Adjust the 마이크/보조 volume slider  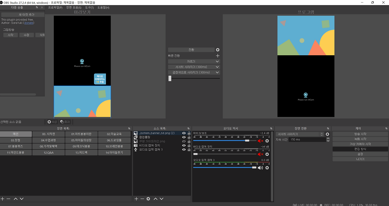225,141
